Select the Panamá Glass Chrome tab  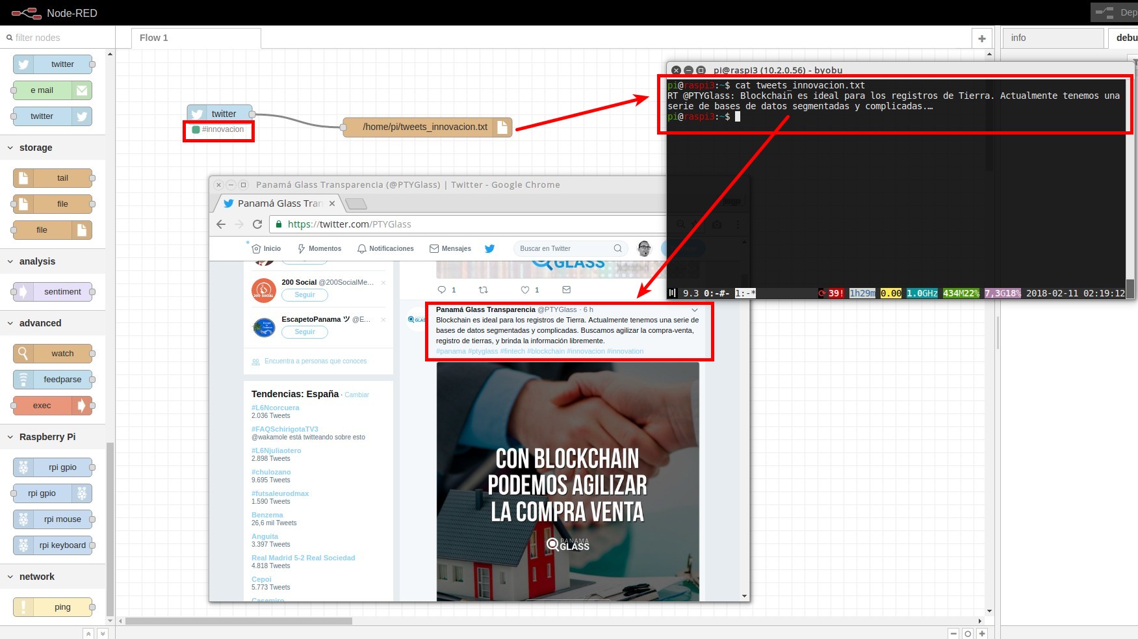click(x=279, y=203)
